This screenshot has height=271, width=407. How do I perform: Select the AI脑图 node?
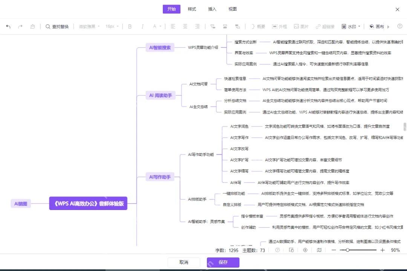pyautogui.click(x=21, y=204)
